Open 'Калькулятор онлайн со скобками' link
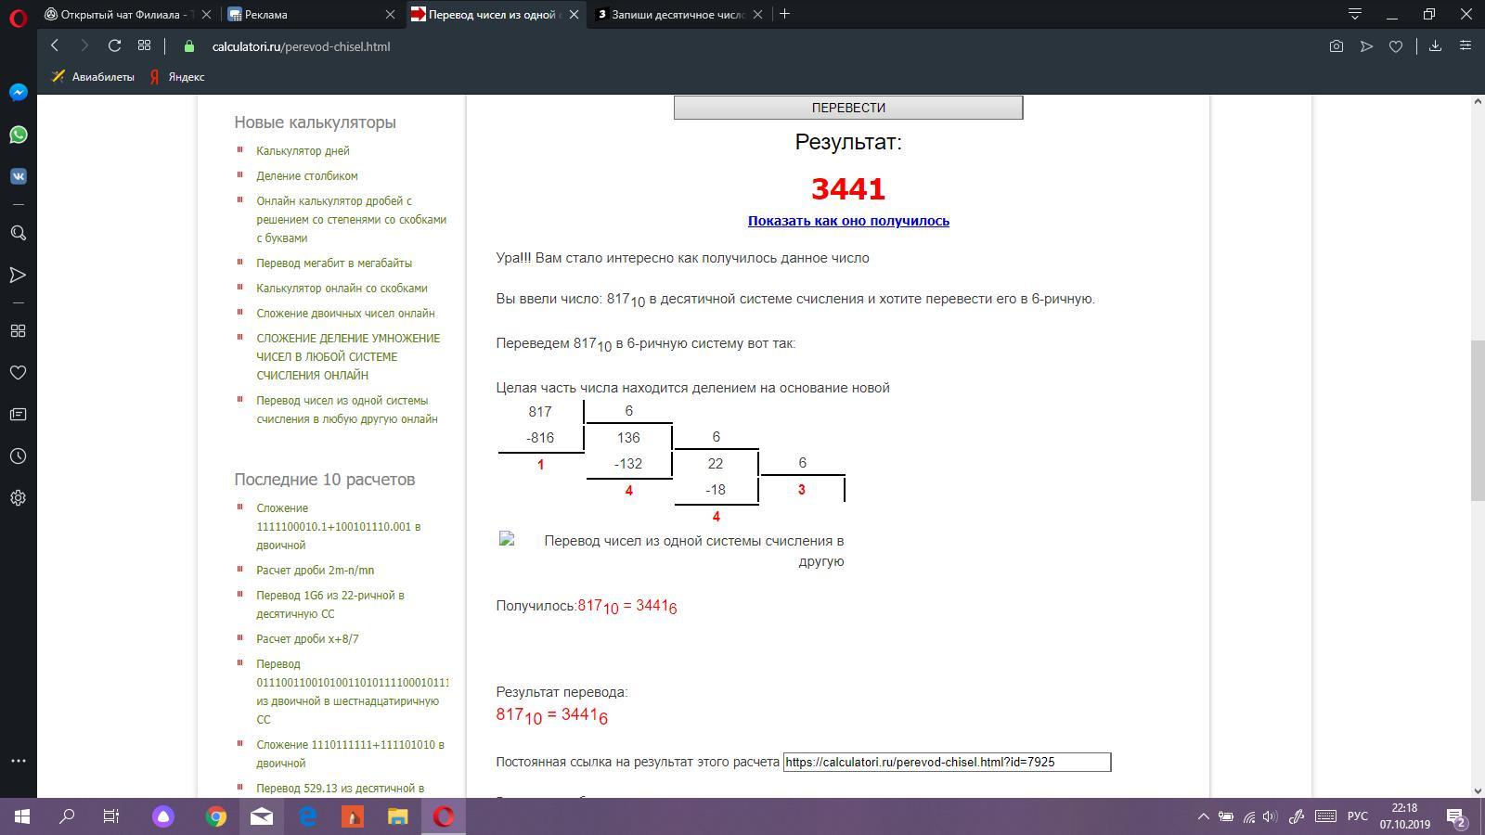 342,288
